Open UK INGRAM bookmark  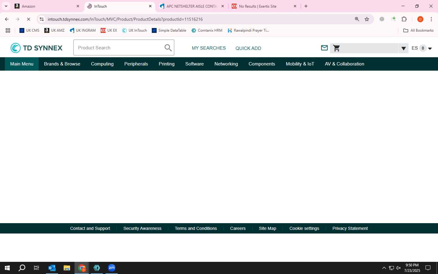coord(82,30)
